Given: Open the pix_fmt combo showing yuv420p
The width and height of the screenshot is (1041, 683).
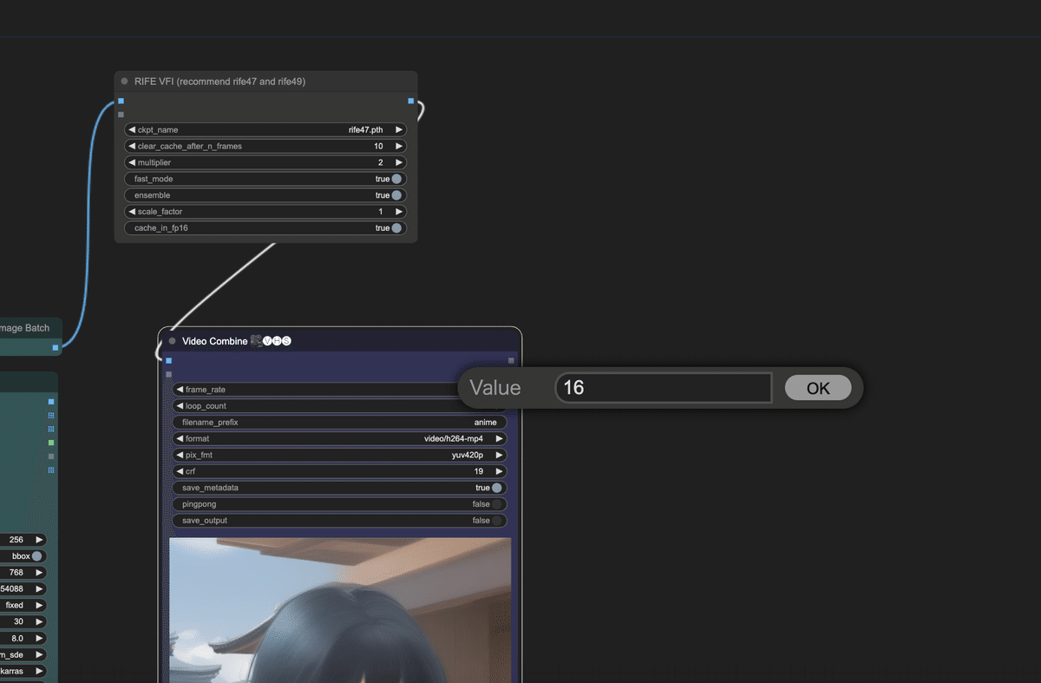Looking at the screenshot, I should click(x=339, y=456).
